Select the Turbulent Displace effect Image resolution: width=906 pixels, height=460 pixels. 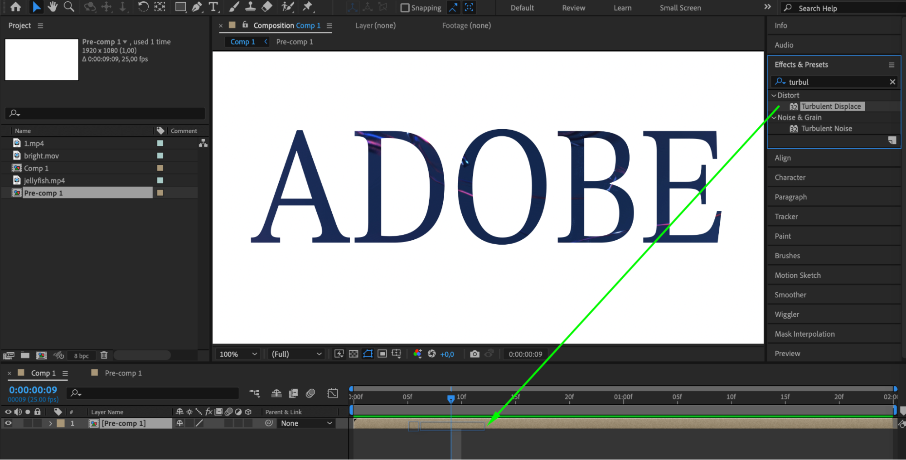(830, 107)
